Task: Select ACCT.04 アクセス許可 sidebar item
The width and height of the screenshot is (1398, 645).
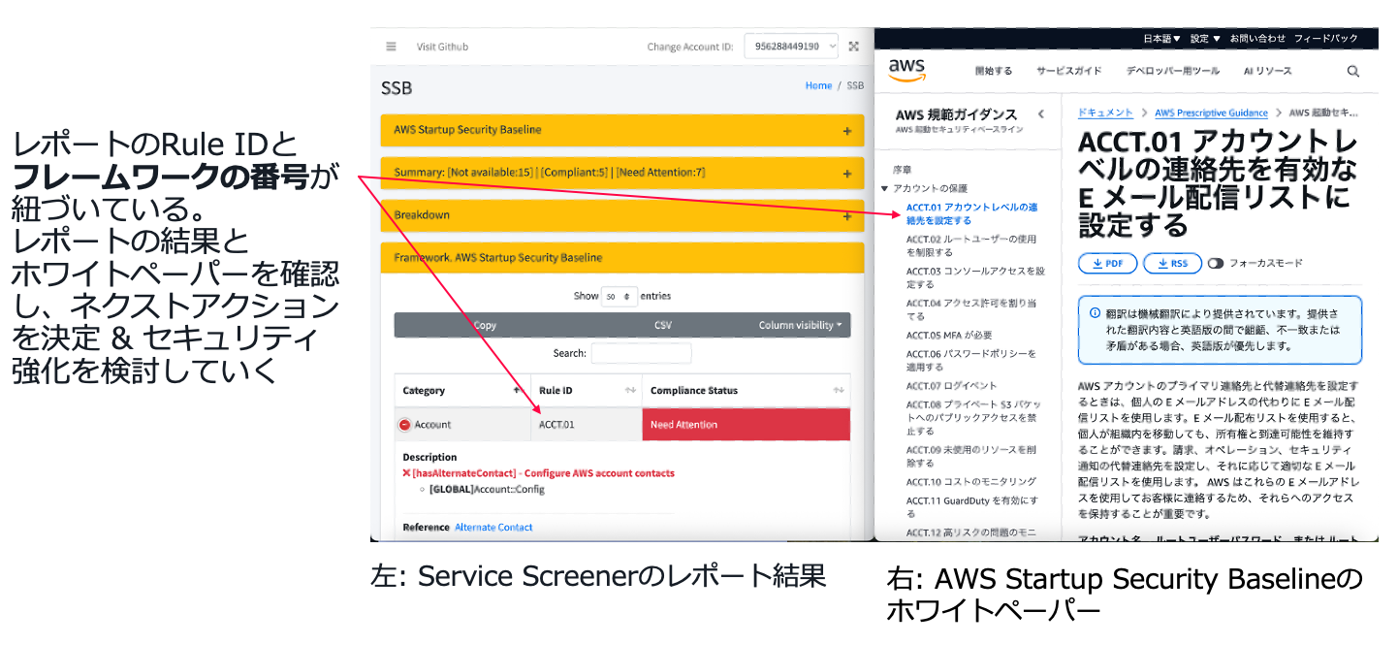Action: click(972, 309)
